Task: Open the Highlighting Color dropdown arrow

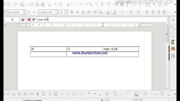Action: pos(126,12)
